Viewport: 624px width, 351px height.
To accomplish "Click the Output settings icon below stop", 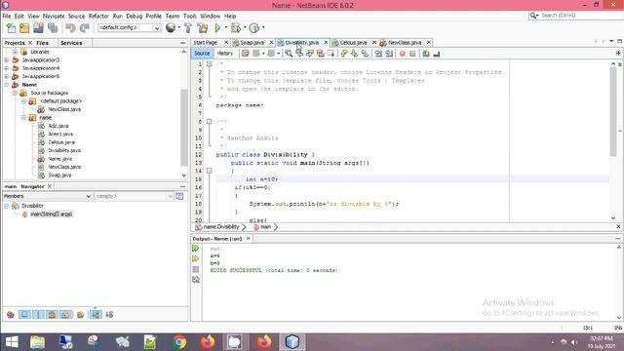I will [195, 280].
